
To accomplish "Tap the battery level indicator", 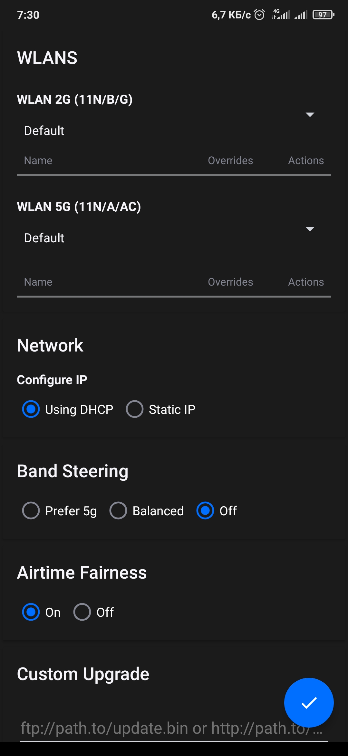I will coord(323,15).
